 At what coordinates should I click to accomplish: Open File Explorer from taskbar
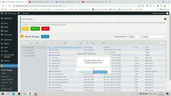25,94
